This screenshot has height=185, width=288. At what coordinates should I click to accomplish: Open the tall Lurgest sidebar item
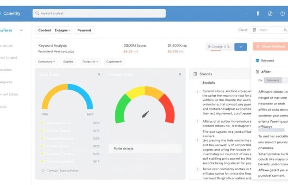[x=8, y=58]
